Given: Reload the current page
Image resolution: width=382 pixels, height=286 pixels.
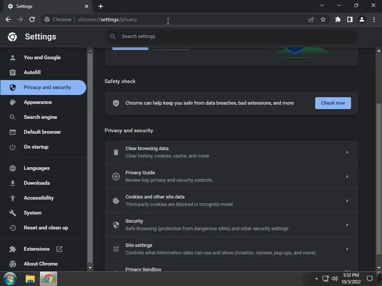Looking at the screenshot, I should point(32,19).
